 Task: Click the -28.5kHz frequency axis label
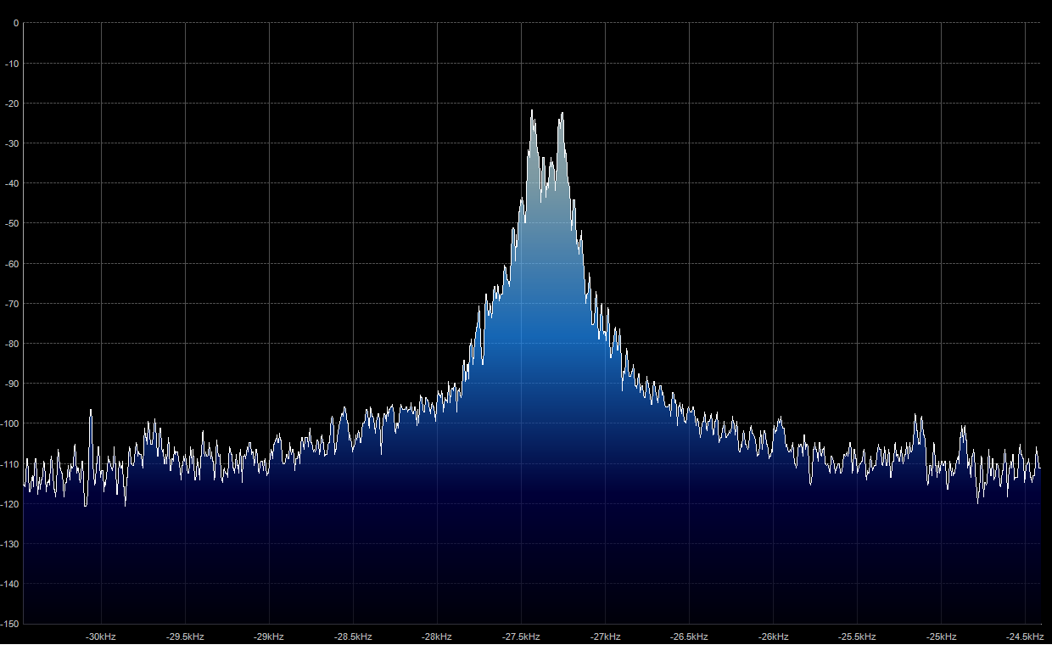pyautogui.click(x=353, y=636)
